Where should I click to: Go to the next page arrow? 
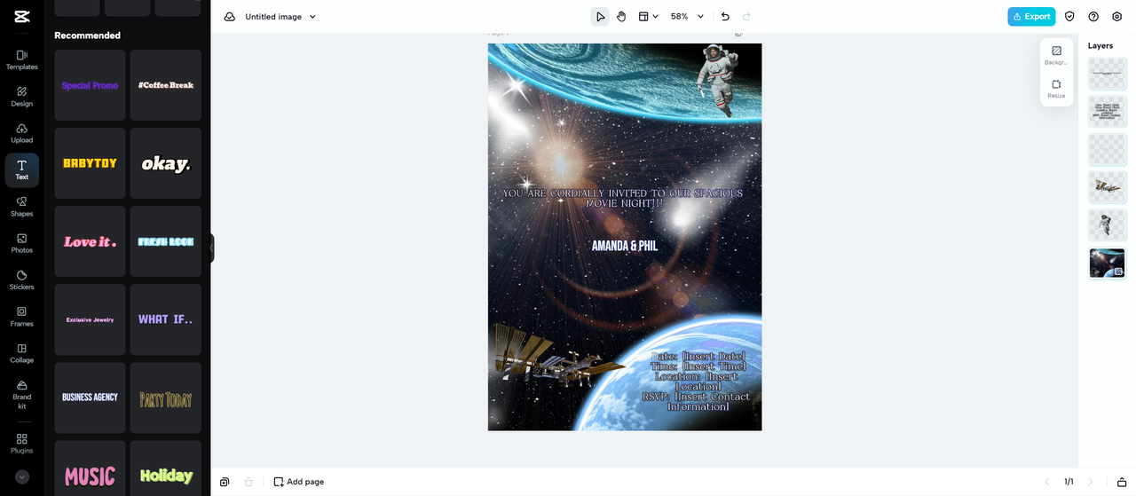point(1091,482)
